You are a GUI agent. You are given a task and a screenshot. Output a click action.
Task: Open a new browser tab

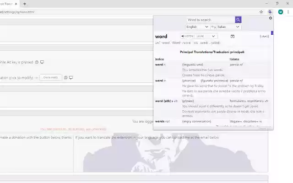point(25,4)
